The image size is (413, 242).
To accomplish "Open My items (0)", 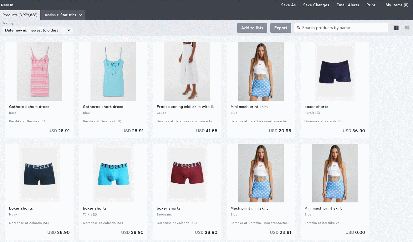I will click(x=397, y=5).
